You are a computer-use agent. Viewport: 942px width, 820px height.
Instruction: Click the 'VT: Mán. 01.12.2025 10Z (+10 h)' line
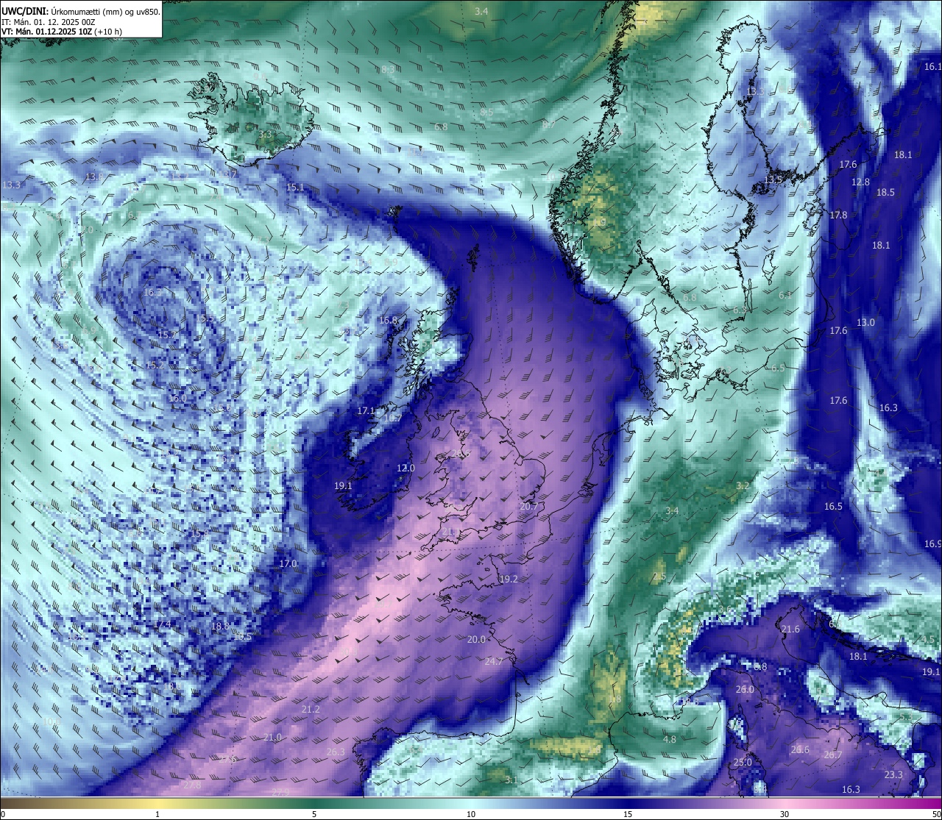click(62, 32)
